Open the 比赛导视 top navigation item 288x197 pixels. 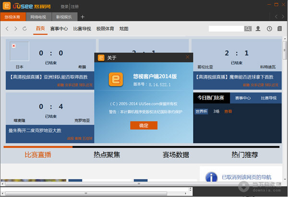pos(82,29)
